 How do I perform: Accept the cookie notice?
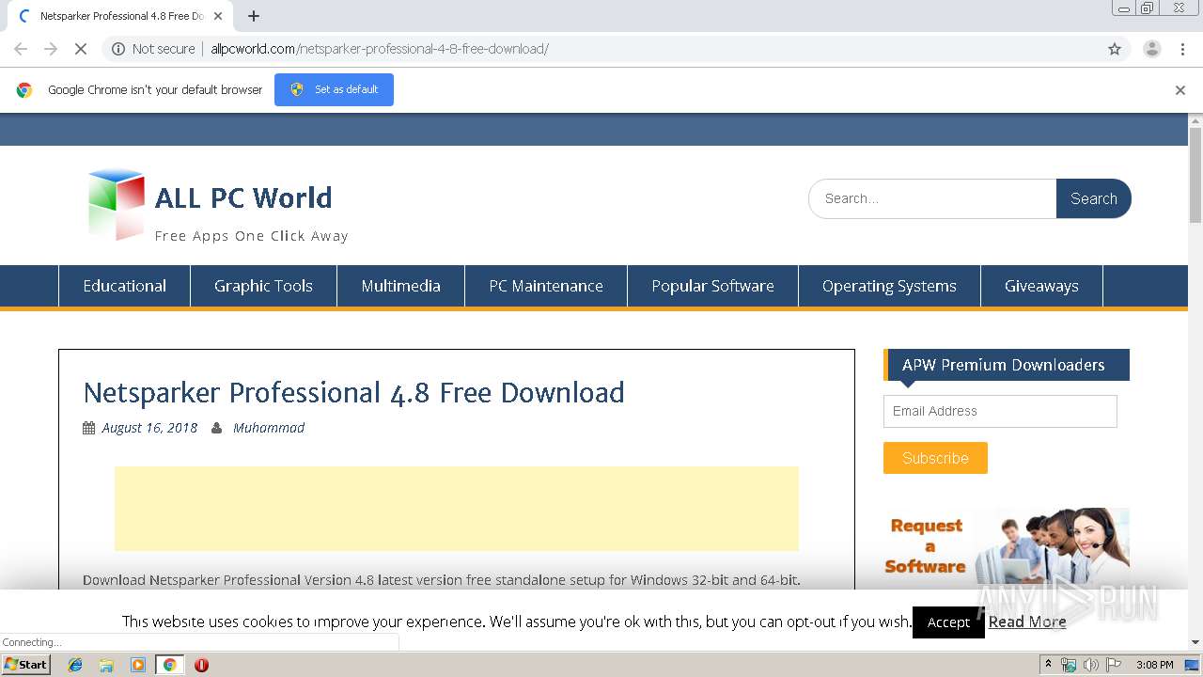[948, 622]
